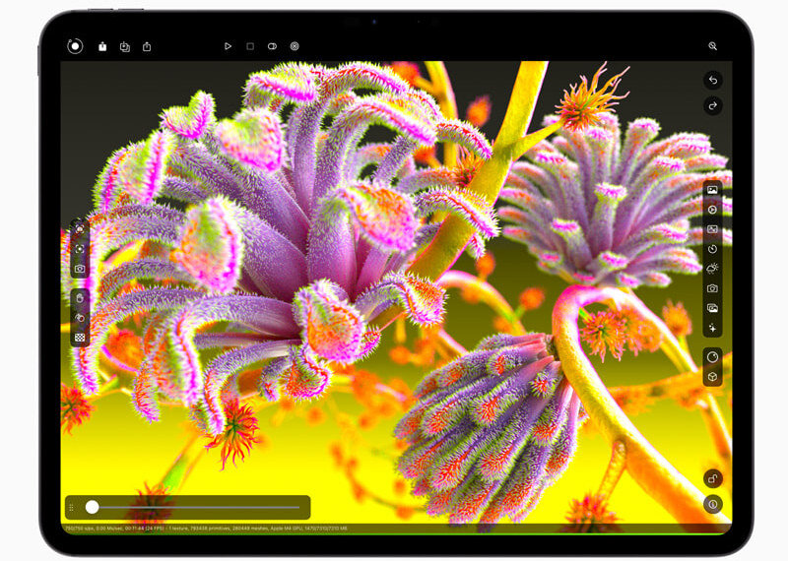This screenshot has width=788, height=561.
Task: Open camera settings in right toolbar
Action: click(x=712, y=288)
